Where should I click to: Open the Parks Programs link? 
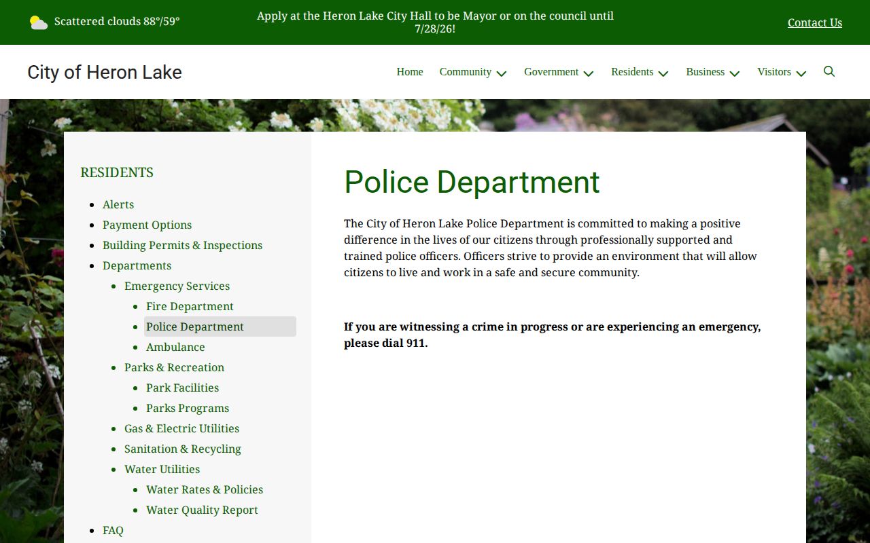pos(188,408)
